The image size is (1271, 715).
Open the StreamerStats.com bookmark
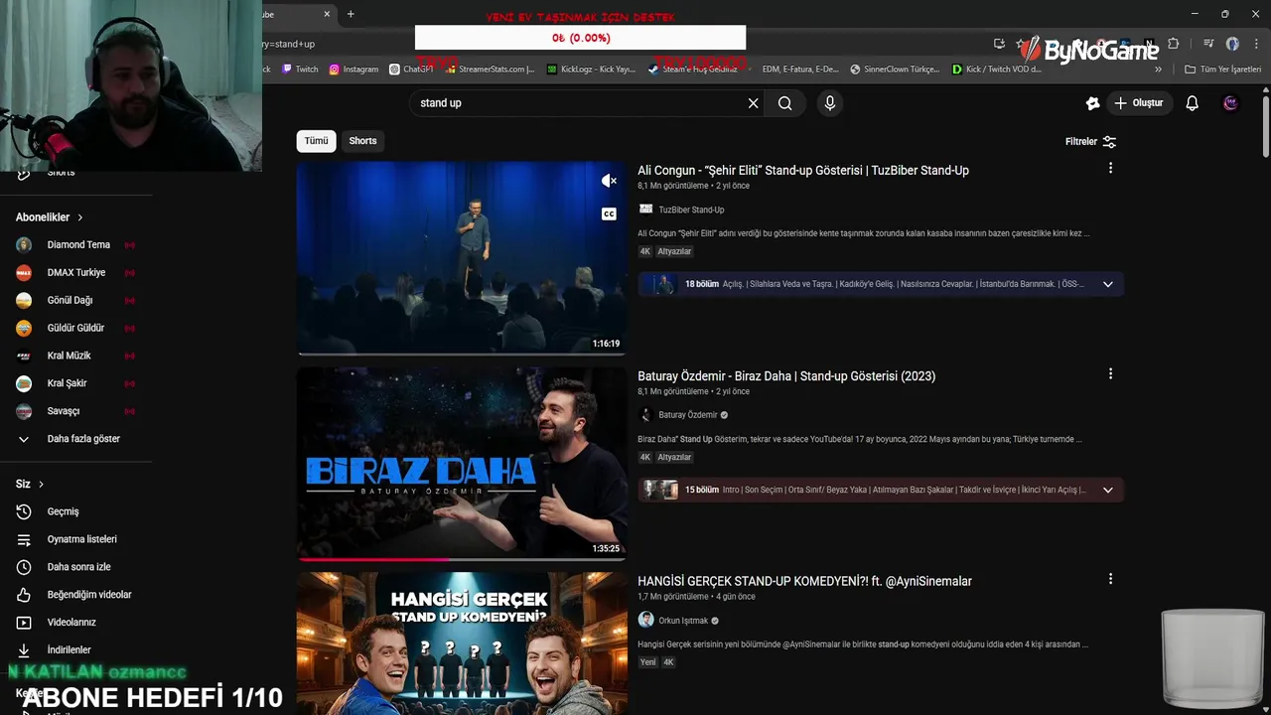490,70
